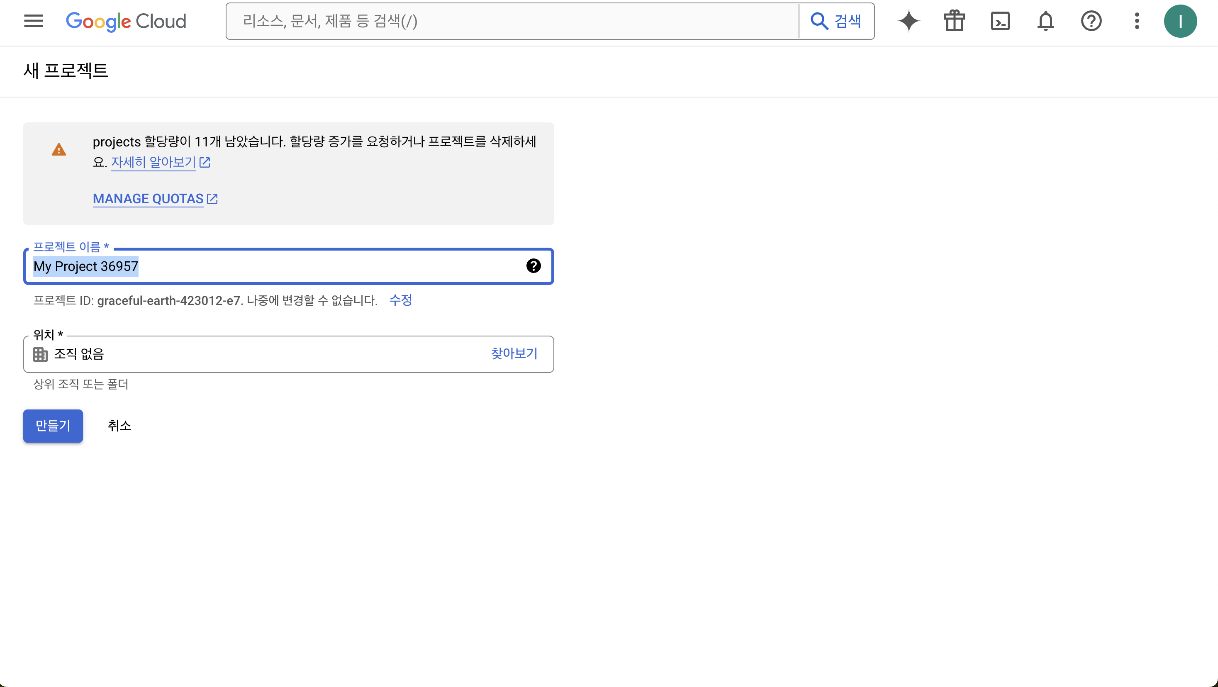Open the gift free trial icon
Viewport: 1218px width, 687px height.
pos(954,21)
